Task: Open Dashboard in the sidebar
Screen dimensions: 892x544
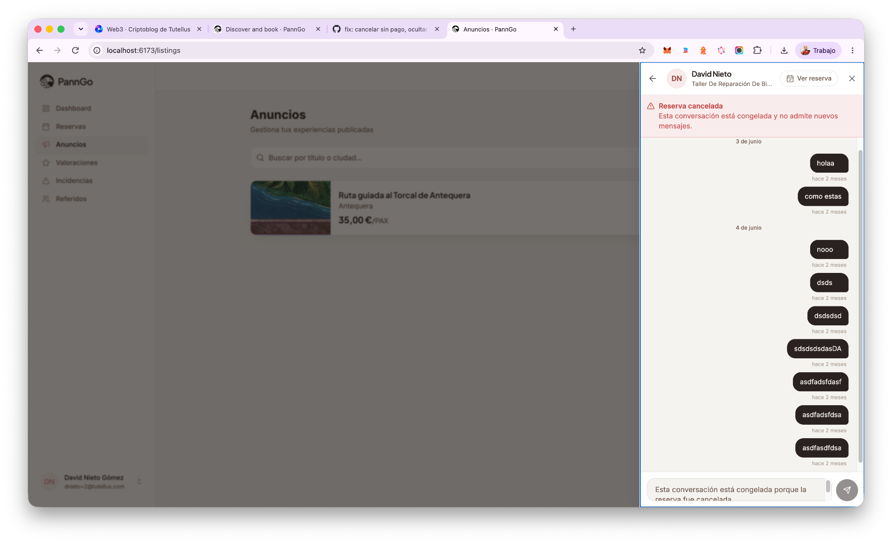Action: (92, 108)
